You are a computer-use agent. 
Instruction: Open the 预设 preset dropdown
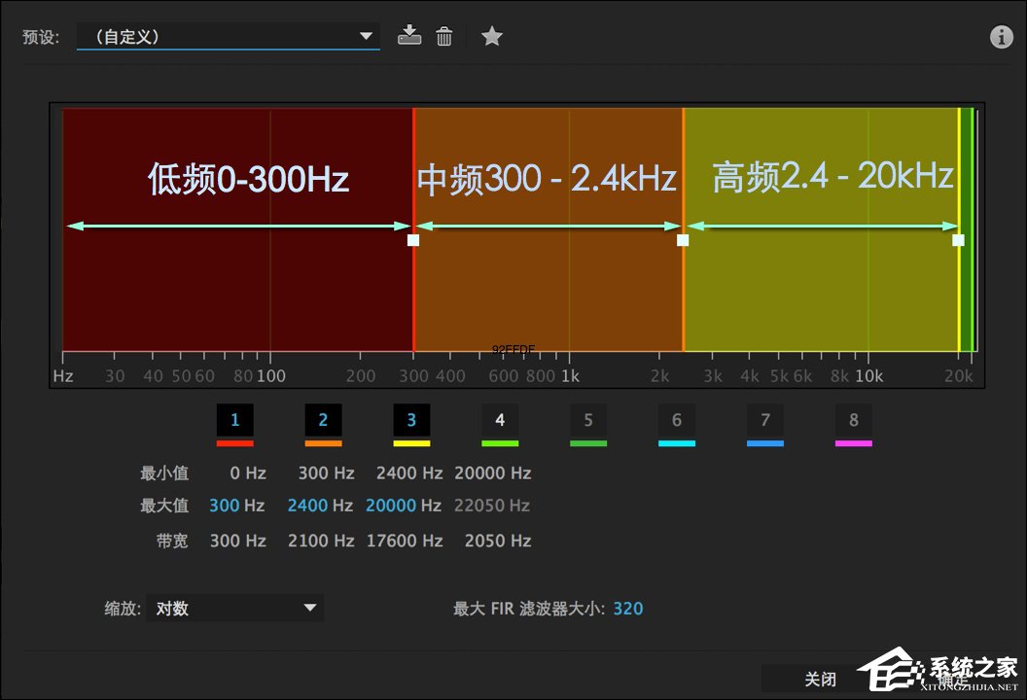point(229,37)
